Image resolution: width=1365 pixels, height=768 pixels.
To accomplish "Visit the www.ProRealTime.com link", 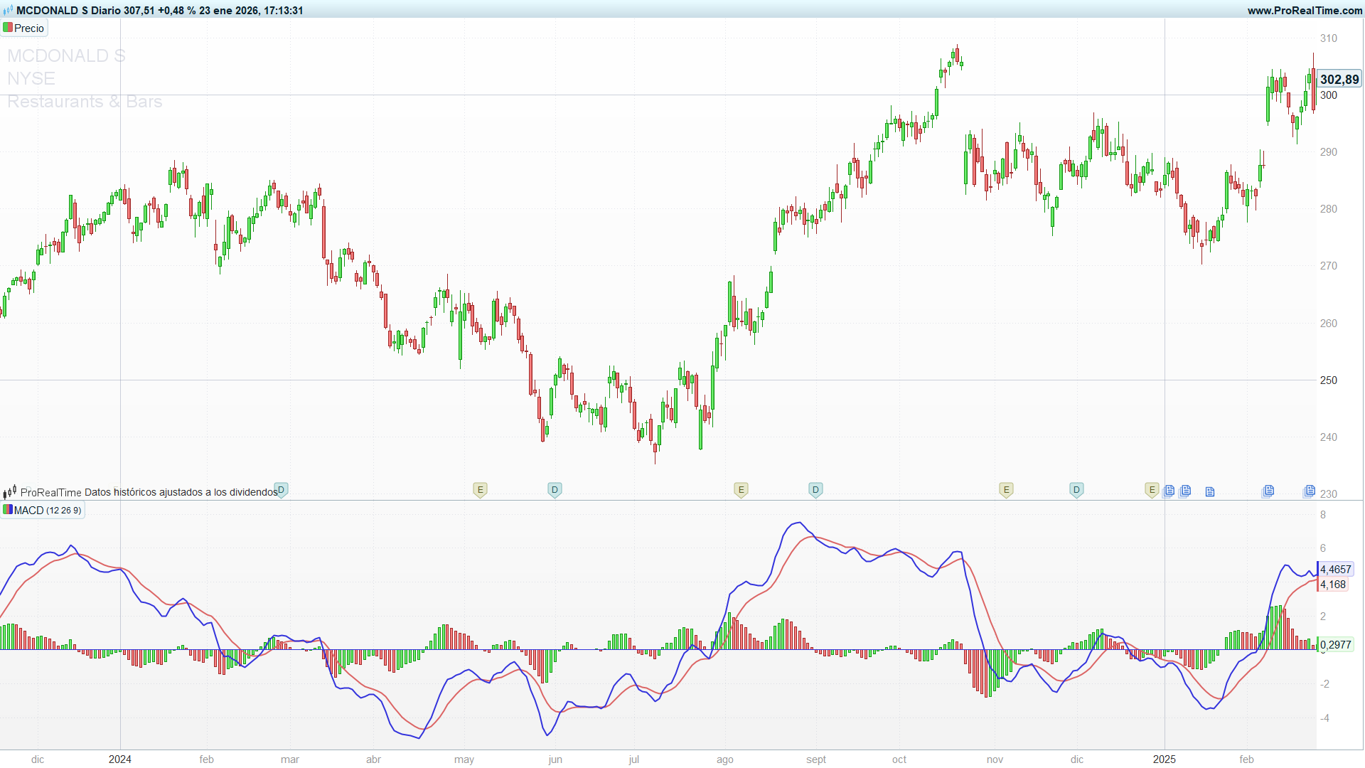I will click(1305, 10).
